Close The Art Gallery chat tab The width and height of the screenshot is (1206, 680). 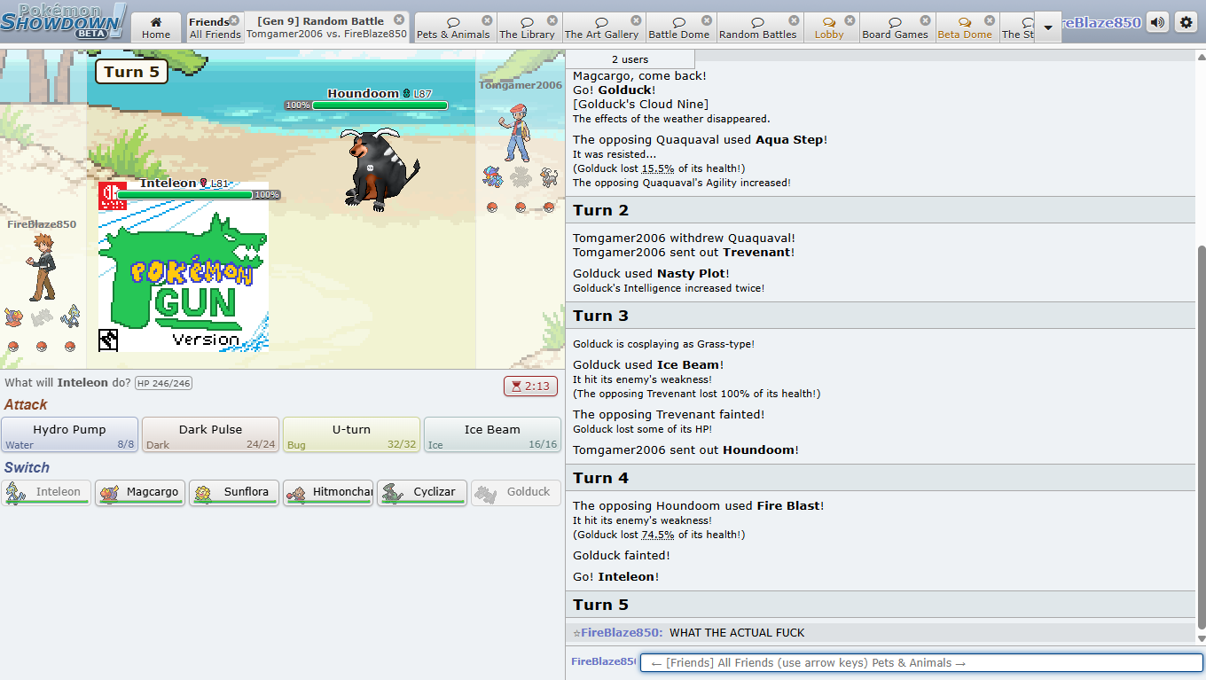tap(636, 20)
